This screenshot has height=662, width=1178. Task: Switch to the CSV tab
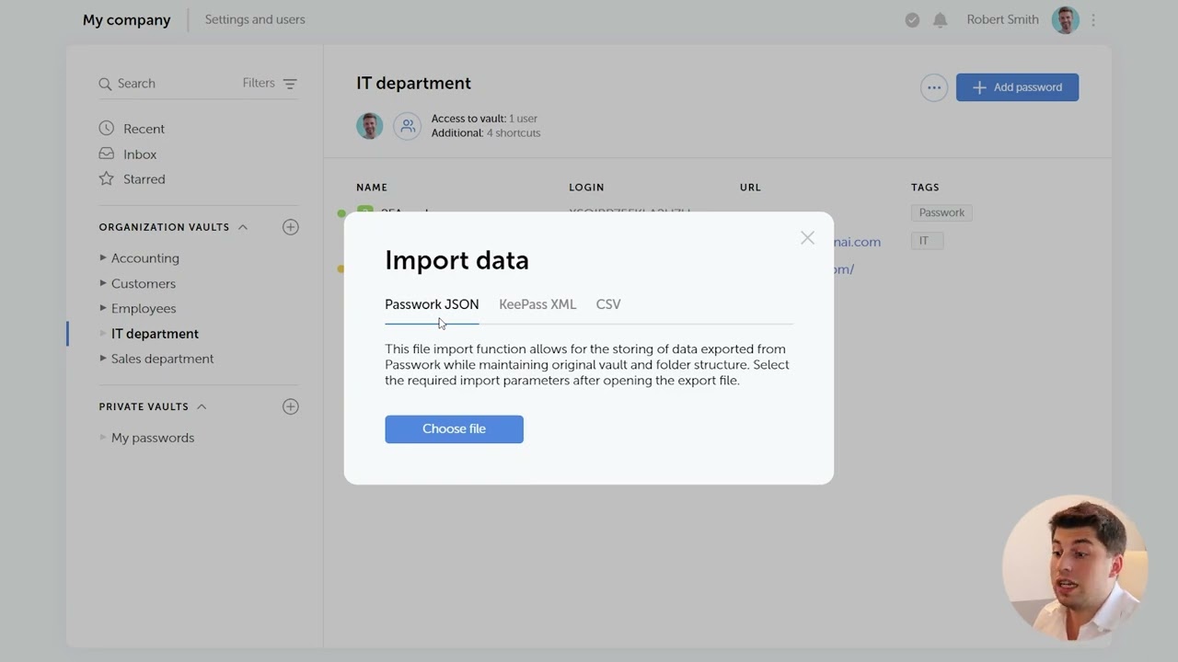coord(608,304)
